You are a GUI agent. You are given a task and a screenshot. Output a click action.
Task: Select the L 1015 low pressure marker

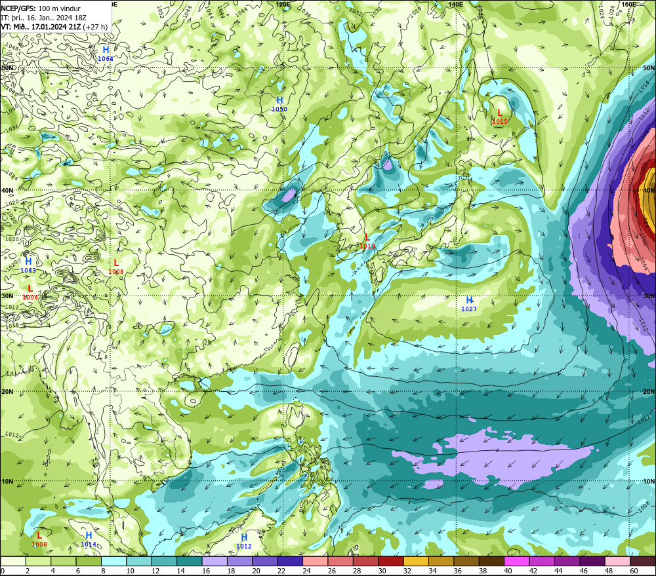pos(499,117)
